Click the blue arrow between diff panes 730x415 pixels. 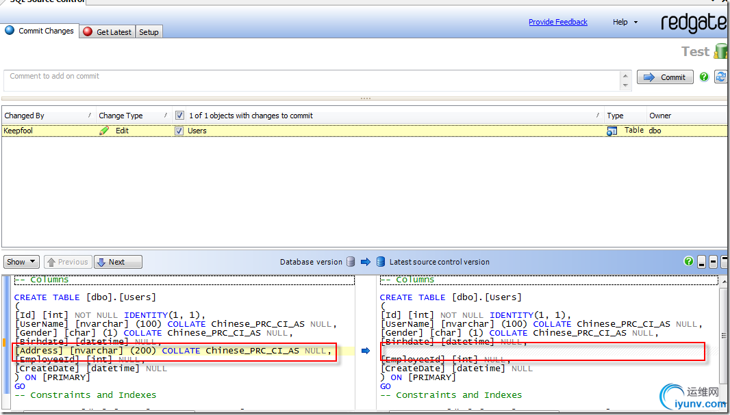pyautogui.click(x=366, y=351)
